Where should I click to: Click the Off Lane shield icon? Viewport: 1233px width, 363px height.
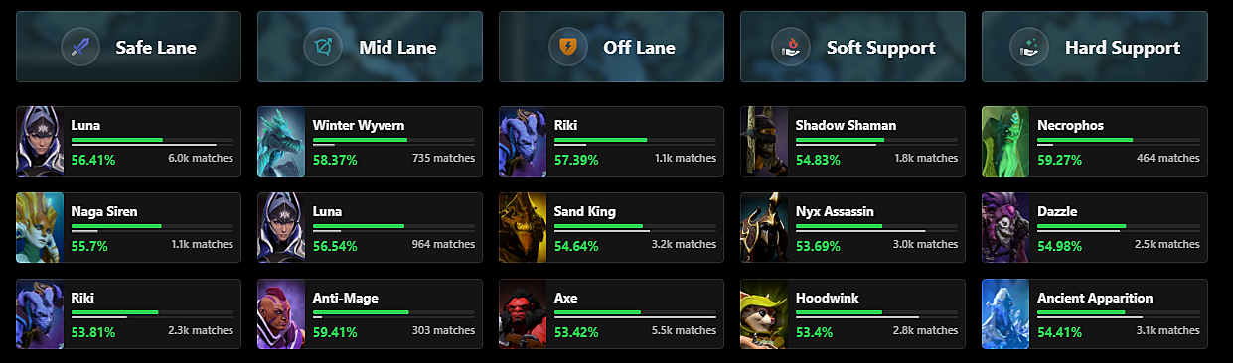point(567,47)
